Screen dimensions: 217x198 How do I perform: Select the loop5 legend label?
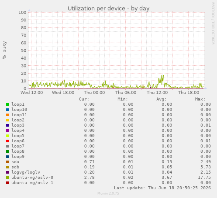tap(18, 136)
